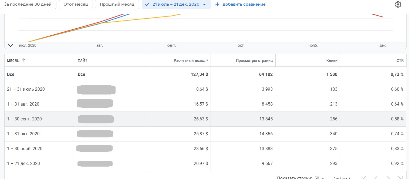Open the date range dropdown arrow
The width and height of the screenshot is (409, 179).
[204, 5]
